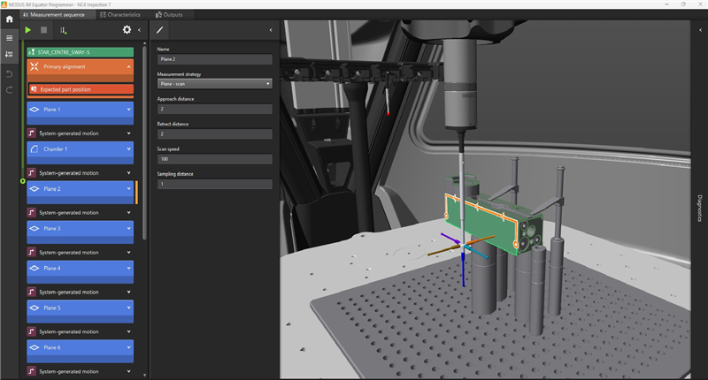Select the STAR_CENTRE_SWAY-5 probe item
The height and width of the screenshot is (380, 708).
[x=80, y=52]
